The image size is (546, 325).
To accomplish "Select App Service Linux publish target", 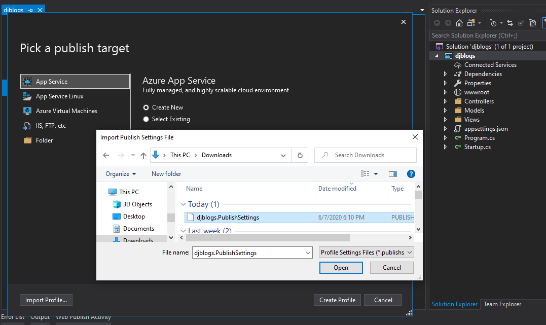I will click(75, 96).
